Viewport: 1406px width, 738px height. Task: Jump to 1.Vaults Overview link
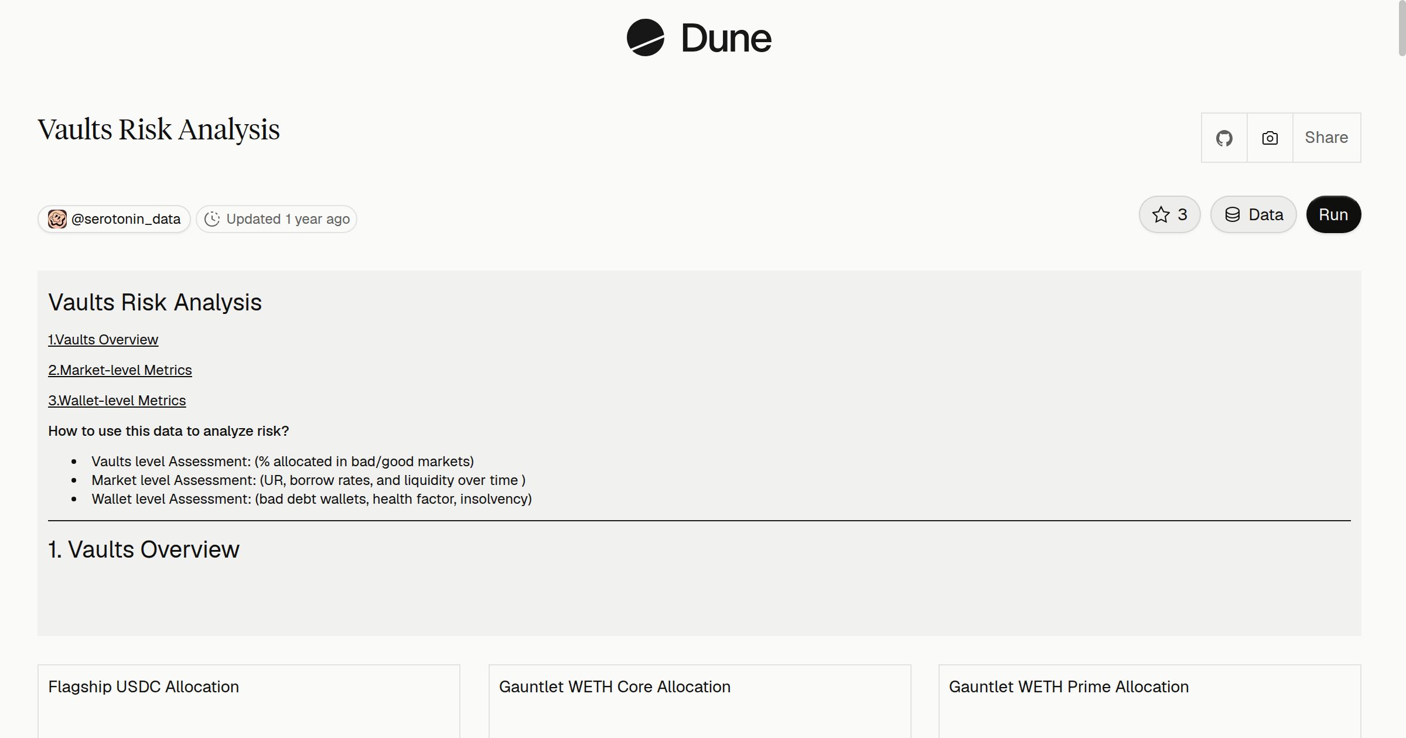pyautogui.click(x=103, y=340)
